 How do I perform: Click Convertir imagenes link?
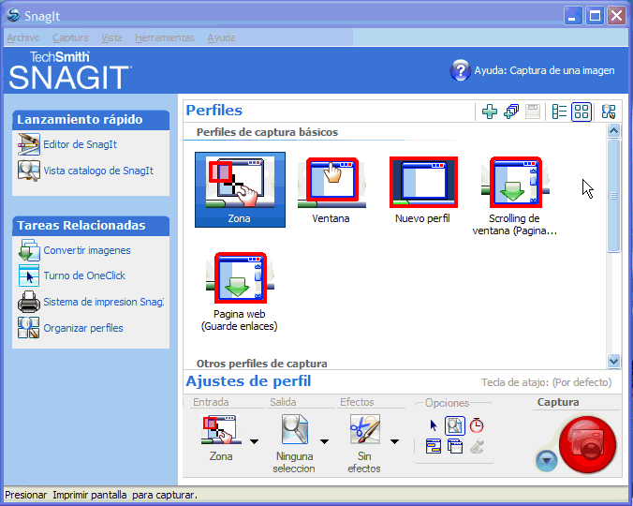click(x=86, y=250)
